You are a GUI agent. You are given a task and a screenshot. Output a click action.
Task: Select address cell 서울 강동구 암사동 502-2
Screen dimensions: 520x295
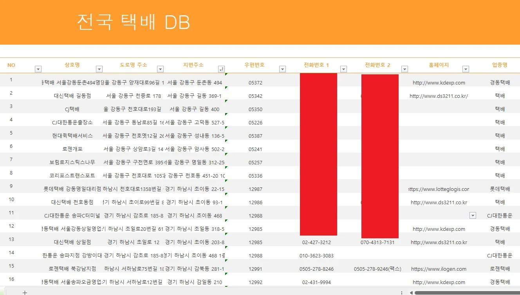pyautogui.click(x=194, y=149)
